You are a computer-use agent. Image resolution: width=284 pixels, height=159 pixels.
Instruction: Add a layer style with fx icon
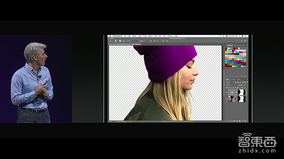coord(232,121)
